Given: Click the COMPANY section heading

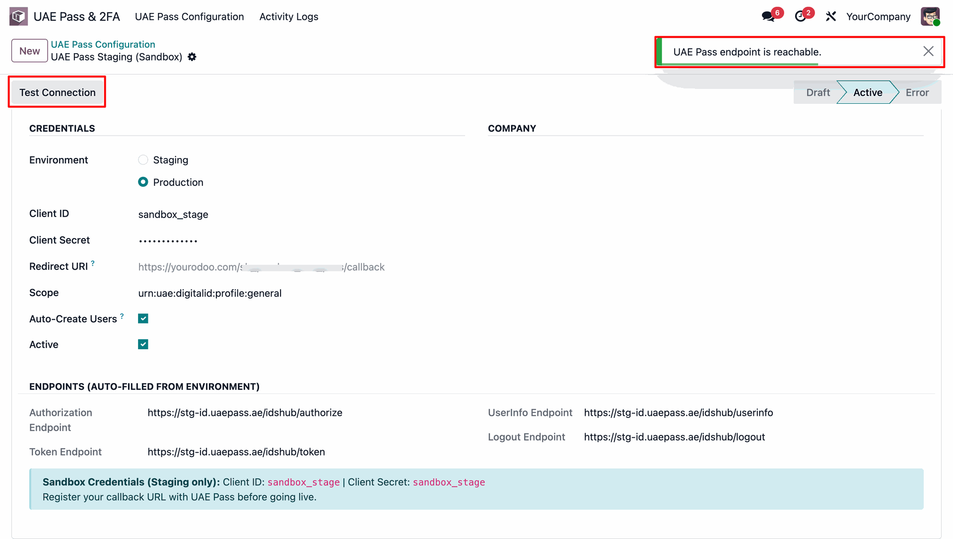Looking at the screenshot, I should point(512,128).
